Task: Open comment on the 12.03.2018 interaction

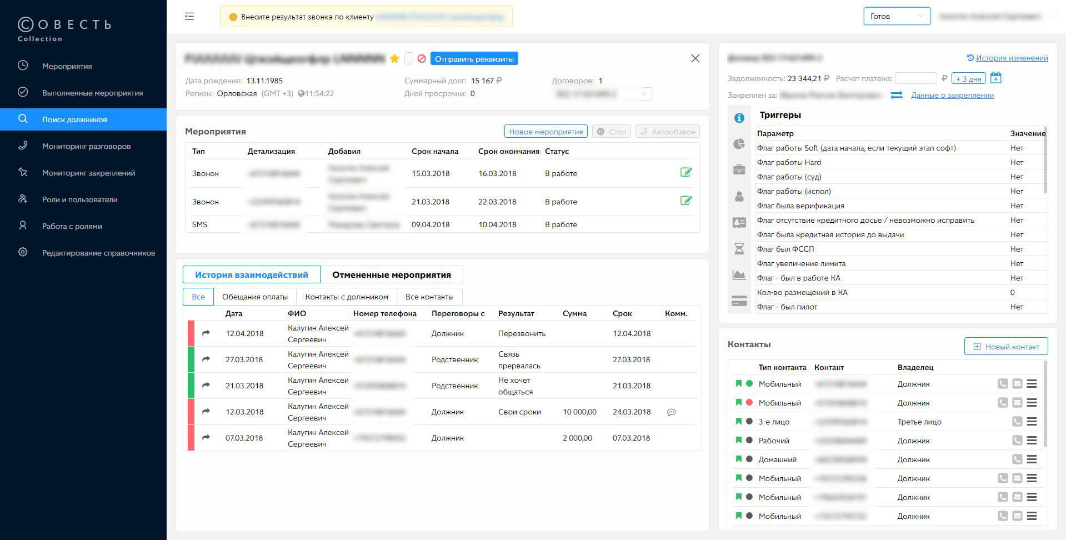Action: click(x=672, y=412)
